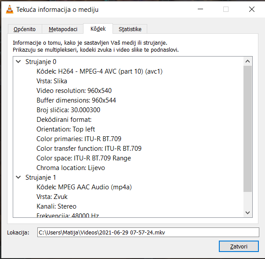Click the scrollbar down arrow

click(248, 213)
